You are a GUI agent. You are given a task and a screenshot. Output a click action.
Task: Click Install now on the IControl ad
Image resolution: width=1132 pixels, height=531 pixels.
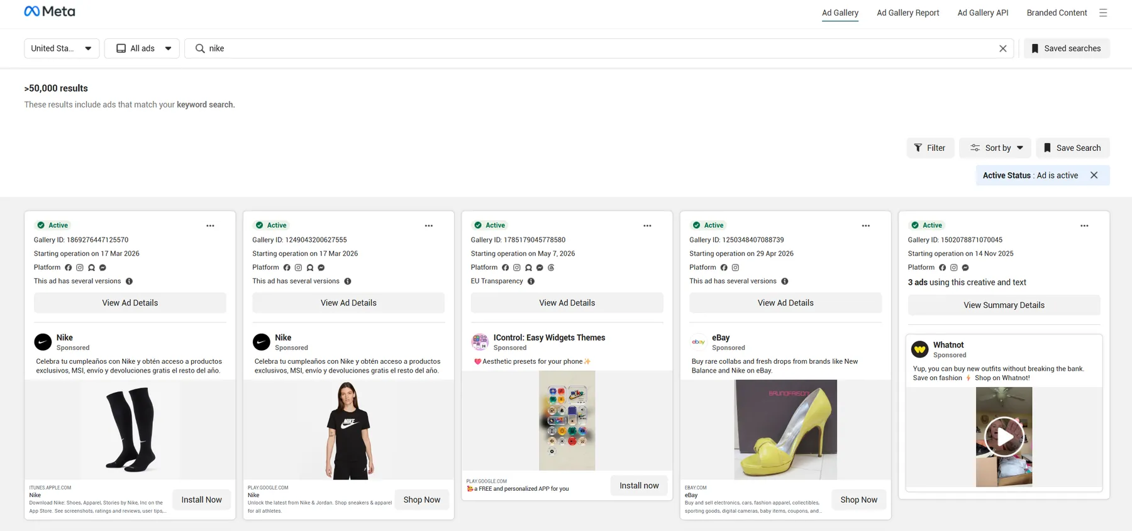point(639,485)
